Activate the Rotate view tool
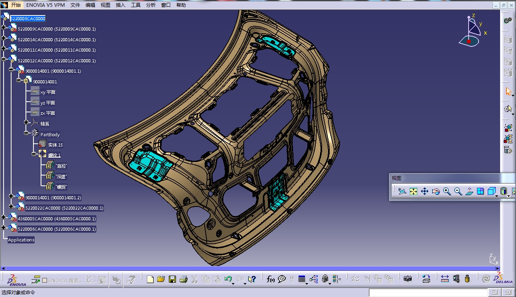Viewport: 516px width, 297px height. point(436,191)
